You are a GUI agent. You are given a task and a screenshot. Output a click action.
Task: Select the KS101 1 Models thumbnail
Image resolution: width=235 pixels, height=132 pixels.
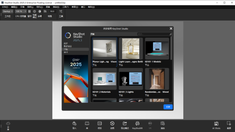coord(157,49)
